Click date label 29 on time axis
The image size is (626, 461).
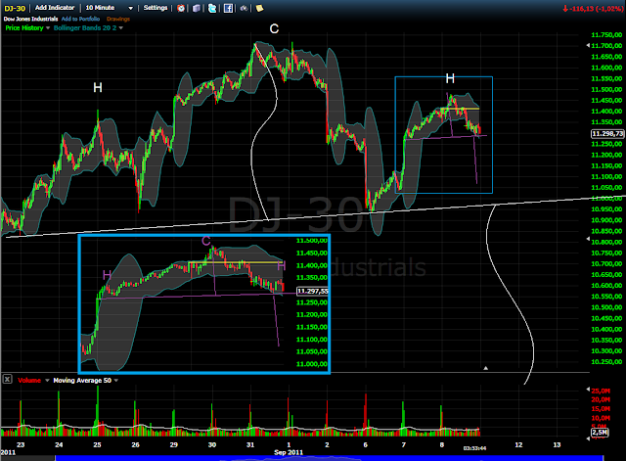(173, 444)
